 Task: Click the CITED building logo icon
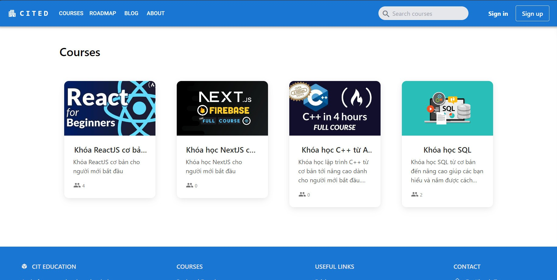click(x=12, y=13)
